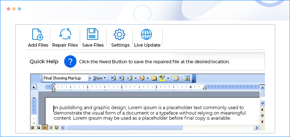
Task: Start repair with the Repair Files icon
Action: tap(65, 34)
